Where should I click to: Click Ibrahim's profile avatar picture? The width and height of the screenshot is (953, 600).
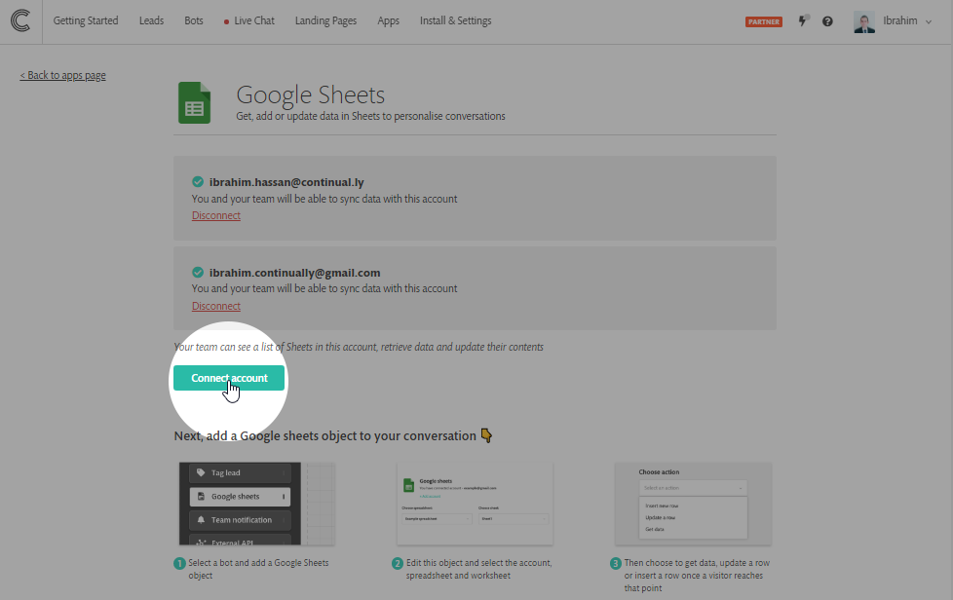click(863, 21)
